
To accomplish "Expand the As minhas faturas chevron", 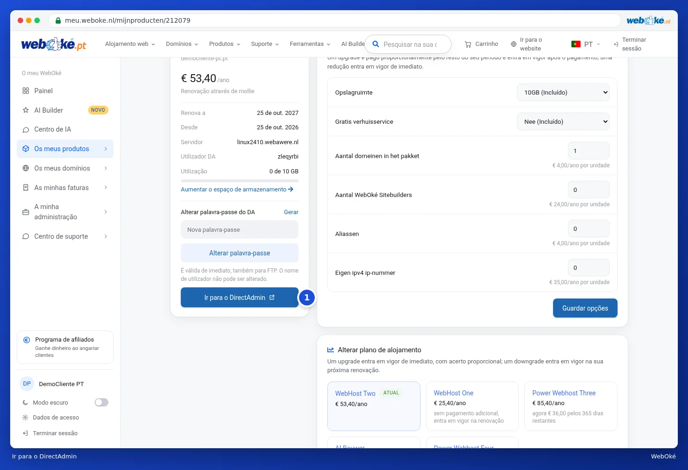I will 106,188.
